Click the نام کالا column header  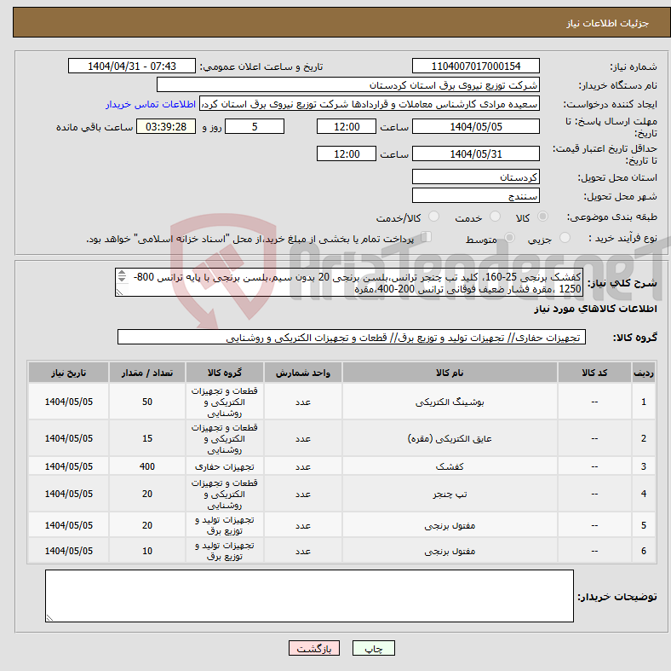(450, 373)
